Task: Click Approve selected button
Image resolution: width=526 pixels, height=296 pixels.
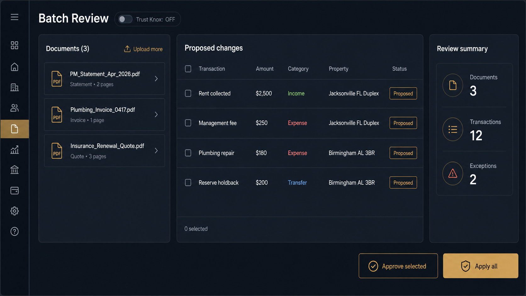Action: click(x=398, y=266)
